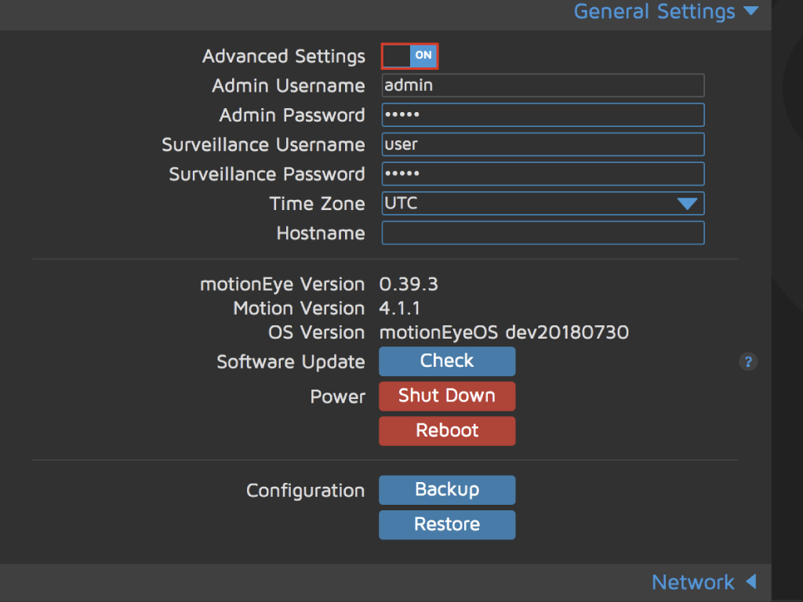Click the Surveillance Username field
The width and height of the screenshot is (803, 602).
[543, 144]
